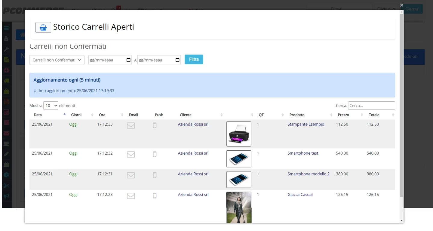This screenshot has height=231, width=433.
Task: Send email for the Stampante Esempio cart
Action: point(131,125)
